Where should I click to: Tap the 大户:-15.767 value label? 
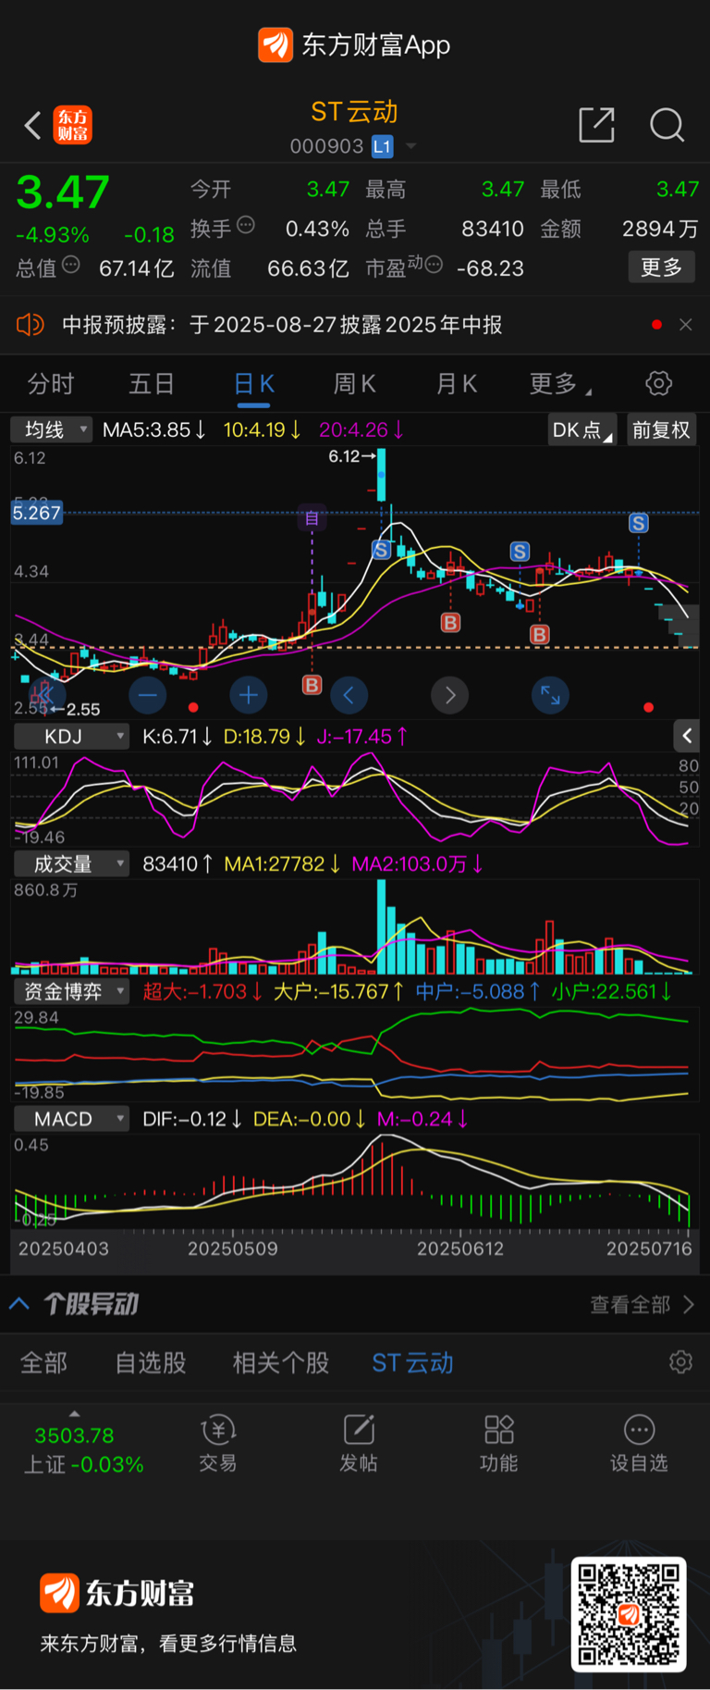point(338,991)
